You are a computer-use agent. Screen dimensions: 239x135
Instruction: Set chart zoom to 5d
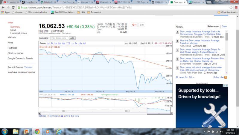[52, 43]
